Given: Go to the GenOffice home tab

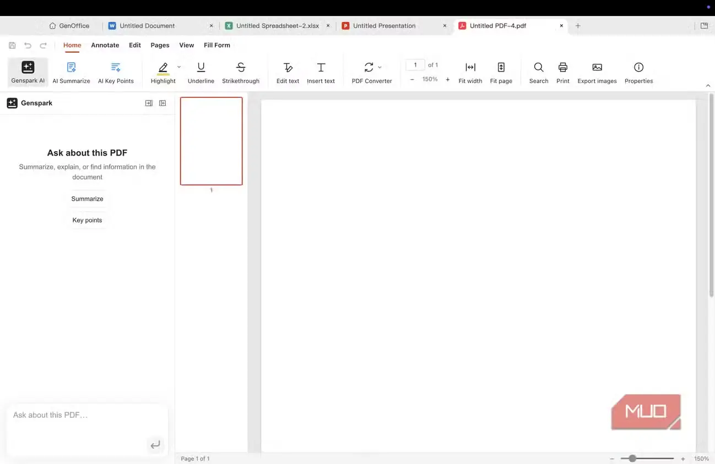Looking at the screenshot, I should click(x=69, y=26).
